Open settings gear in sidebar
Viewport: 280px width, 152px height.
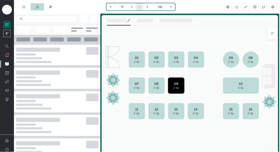[x=7, y=141]
